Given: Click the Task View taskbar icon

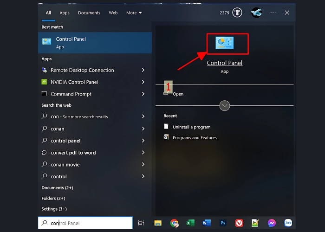Looking at the screenshot, I should 141,223.
